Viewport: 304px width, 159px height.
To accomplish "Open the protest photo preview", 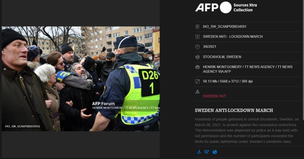I will pos(81,79).
